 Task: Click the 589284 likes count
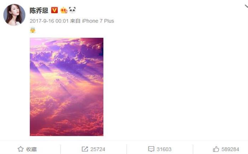(x=230, y=149)
